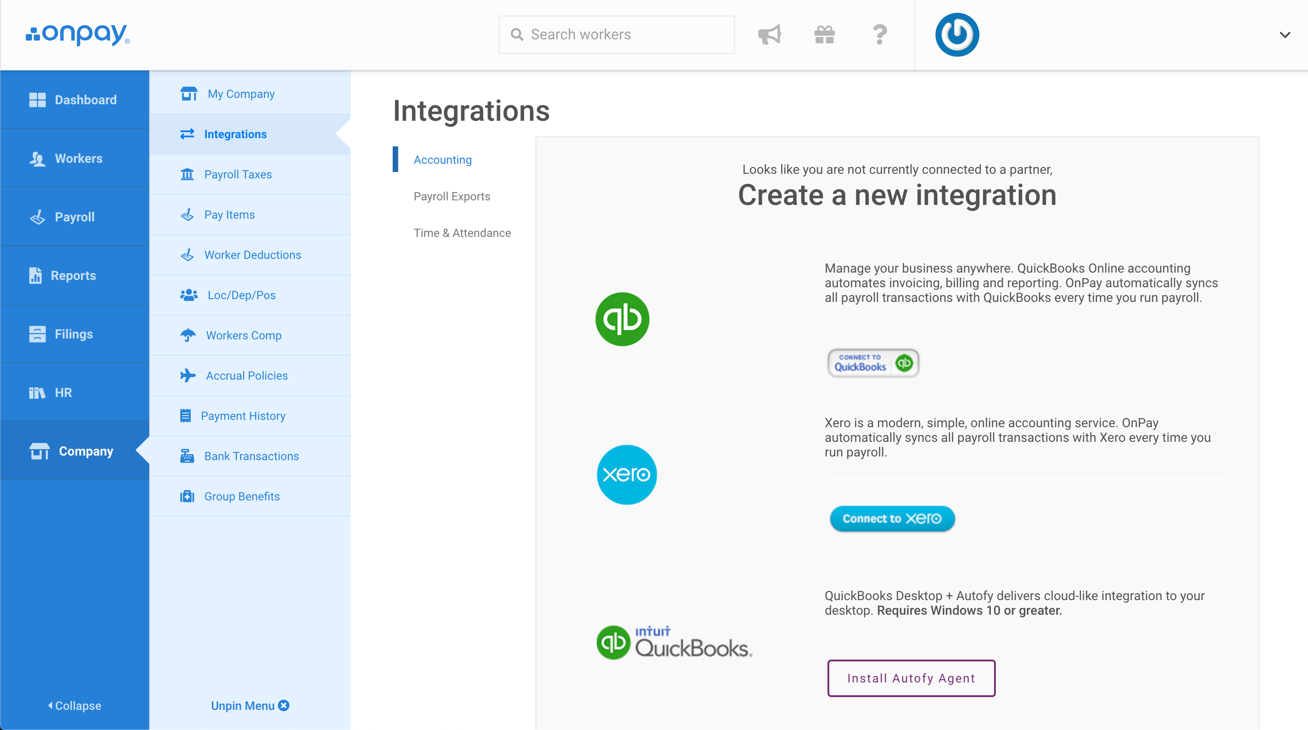Open Workers section in sidebar
The height and width of the screenshot is (730, 1308).
coord(75,158)
